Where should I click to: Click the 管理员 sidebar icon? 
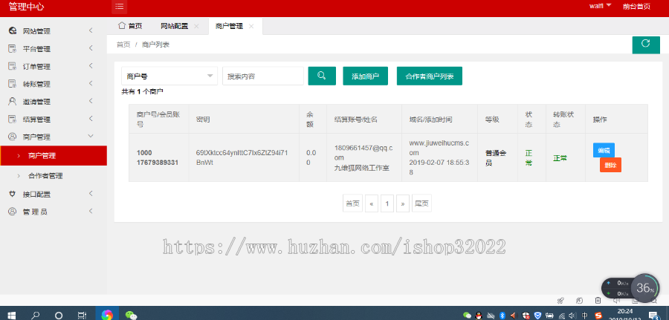(x=13, y=212)
